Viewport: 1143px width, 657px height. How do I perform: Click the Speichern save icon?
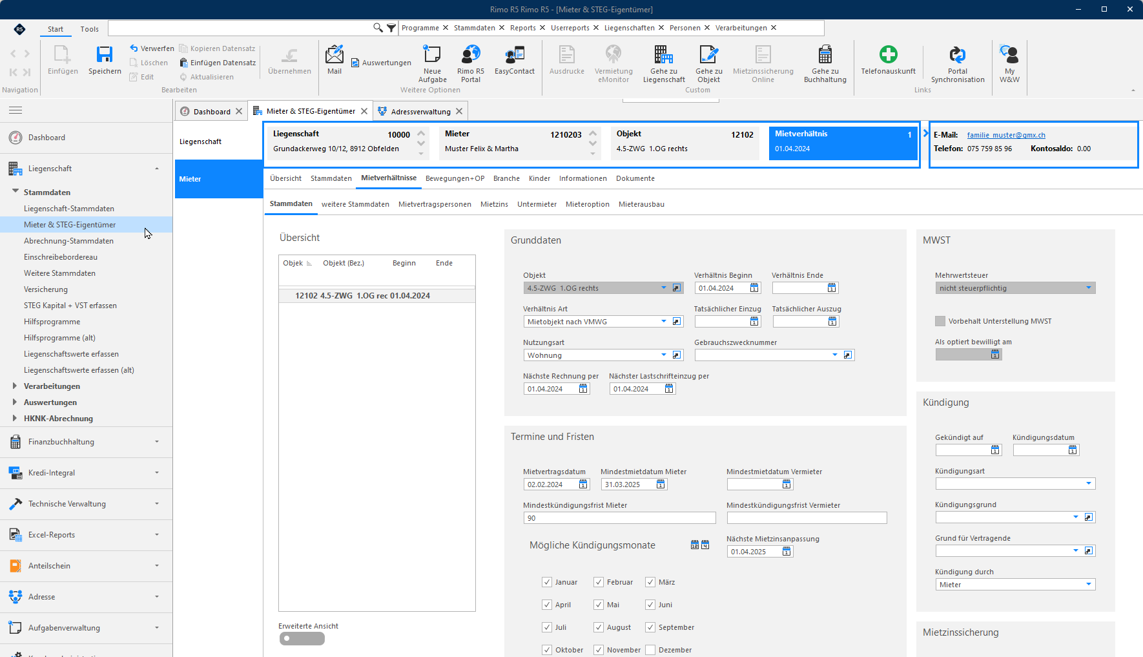[x=105, y=54]
